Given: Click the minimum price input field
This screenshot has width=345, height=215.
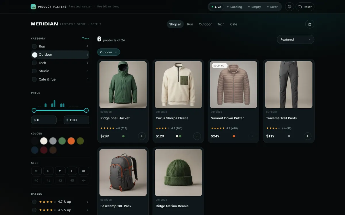Looking at the screenshot, I should coord(44,120).
